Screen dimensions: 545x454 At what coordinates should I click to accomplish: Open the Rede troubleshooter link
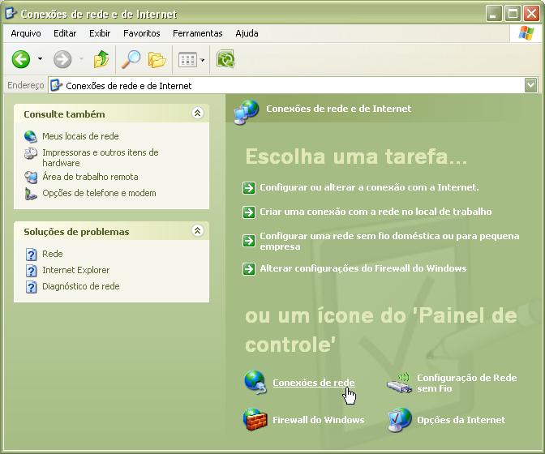(53, 254)
